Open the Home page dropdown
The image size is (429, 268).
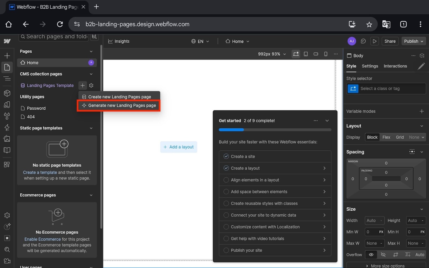pyautogui.click(x=237, y=41)
